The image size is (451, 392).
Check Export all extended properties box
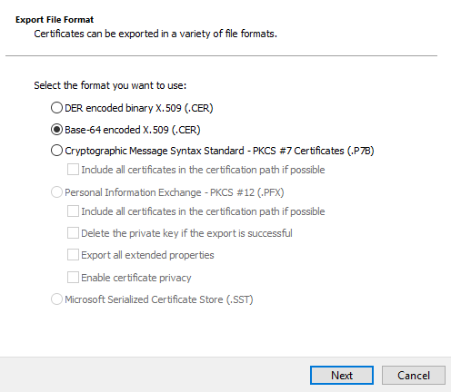click(x=73, y=255)
